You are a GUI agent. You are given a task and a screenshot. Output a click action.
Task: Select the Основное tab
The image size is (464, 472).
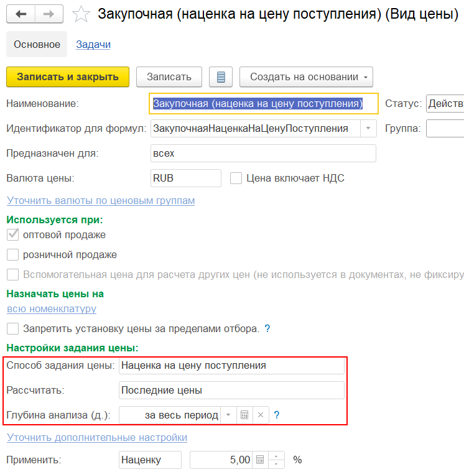pyautogui.click(x=37, y=44)
